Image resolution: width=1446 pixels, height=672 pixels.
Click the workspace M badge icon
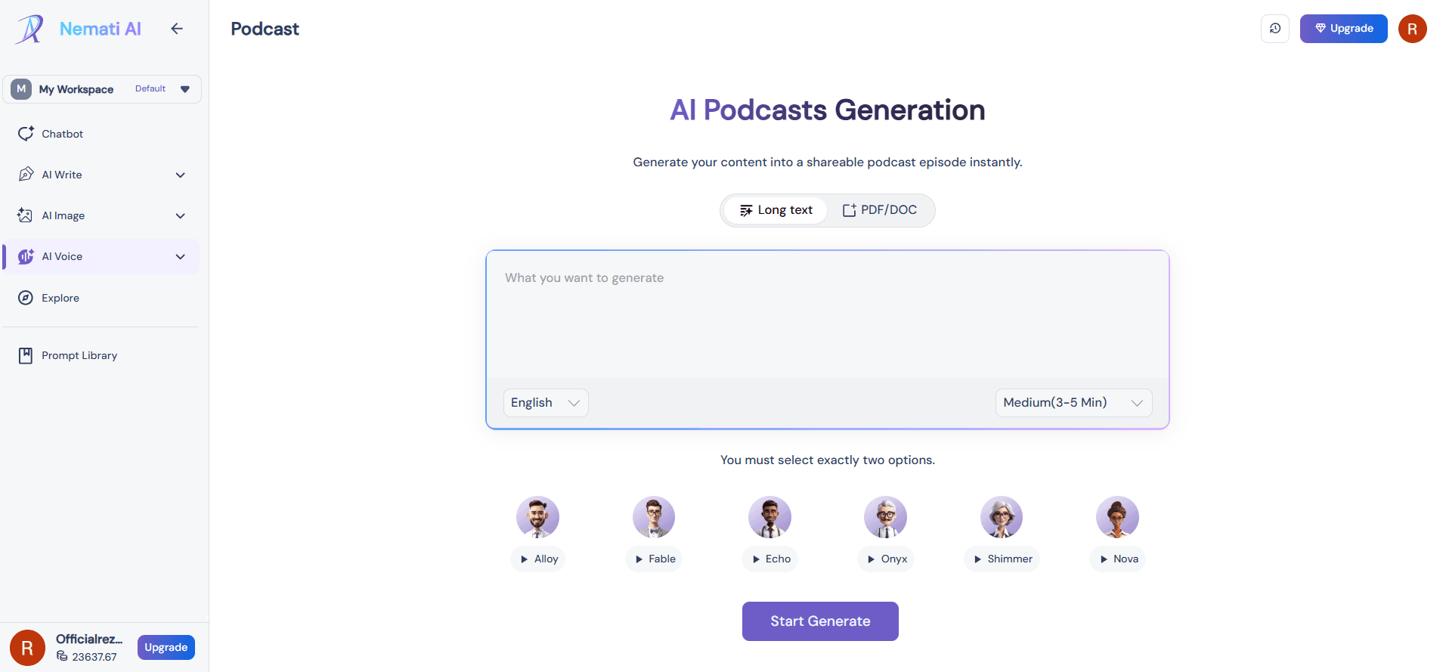coord(21,89)
